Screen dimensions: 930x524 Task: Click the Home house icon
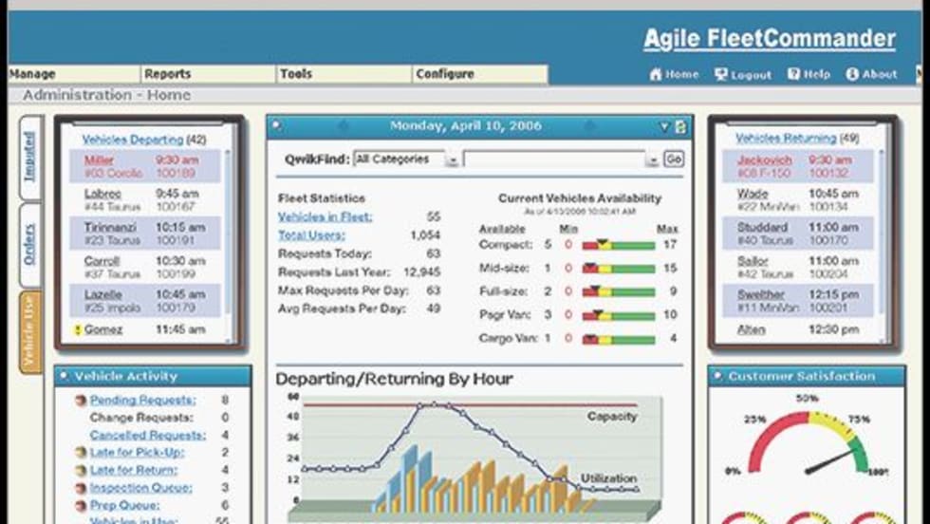click(655, 74)
